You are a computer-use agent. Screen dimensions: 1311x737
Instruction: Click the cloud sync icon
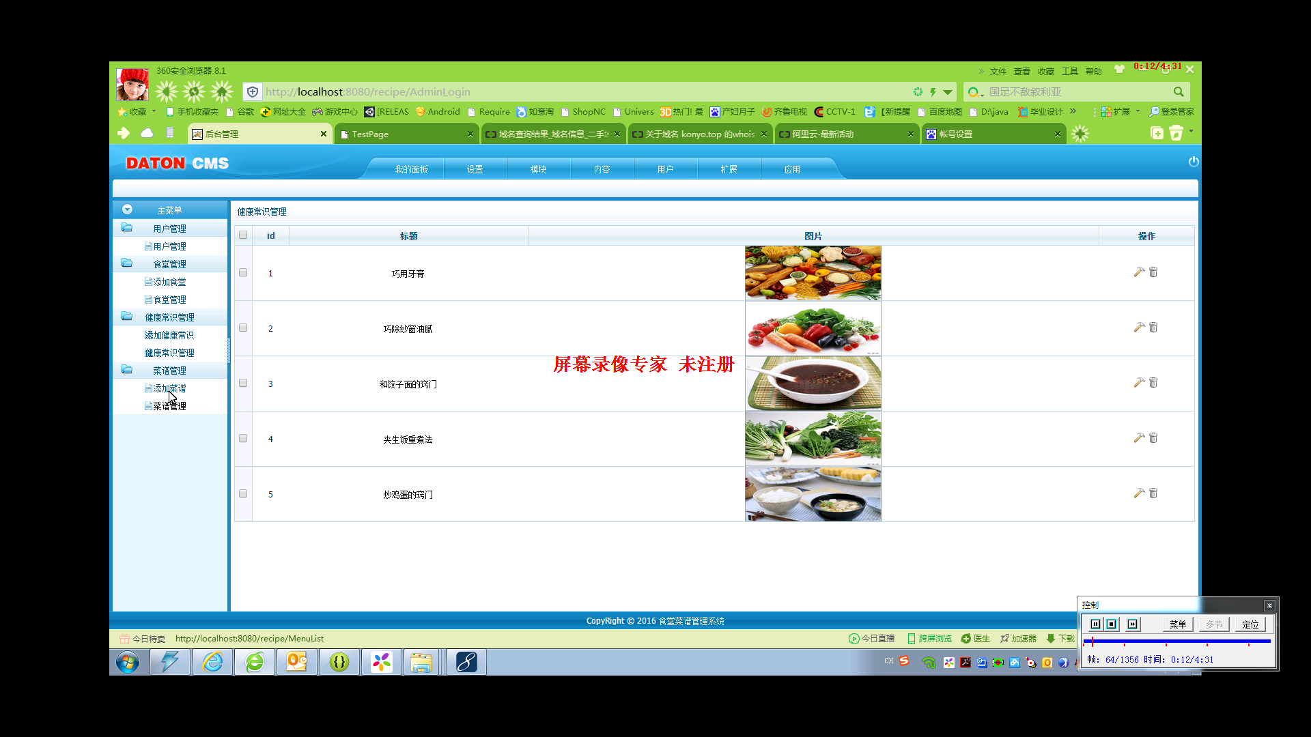click(x=147, y=133)
